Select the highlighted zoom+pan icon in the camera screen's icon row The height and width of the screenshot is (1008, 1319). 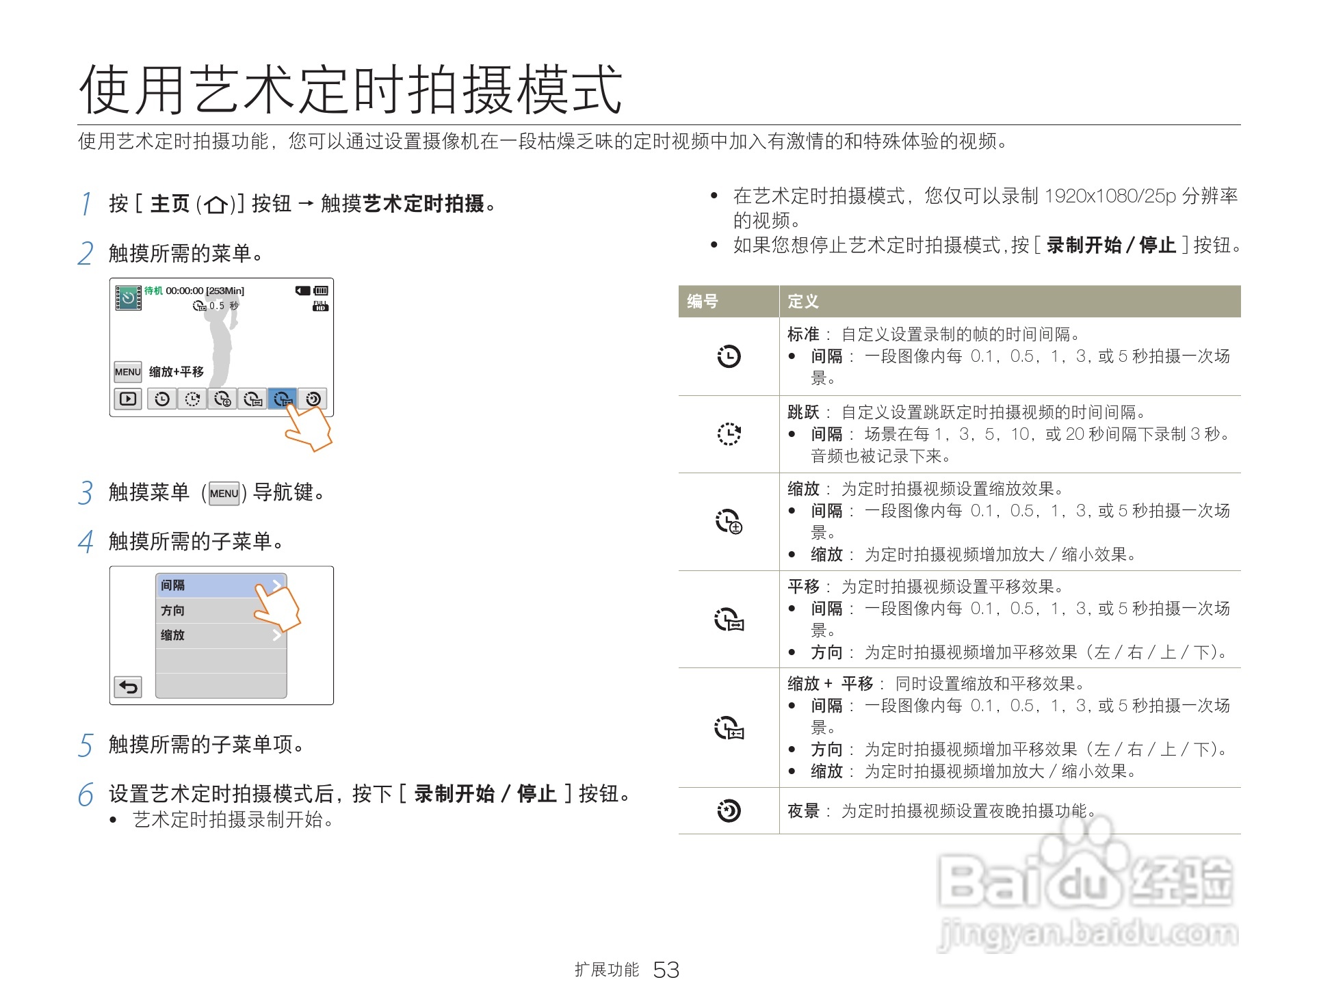(283, 399)
